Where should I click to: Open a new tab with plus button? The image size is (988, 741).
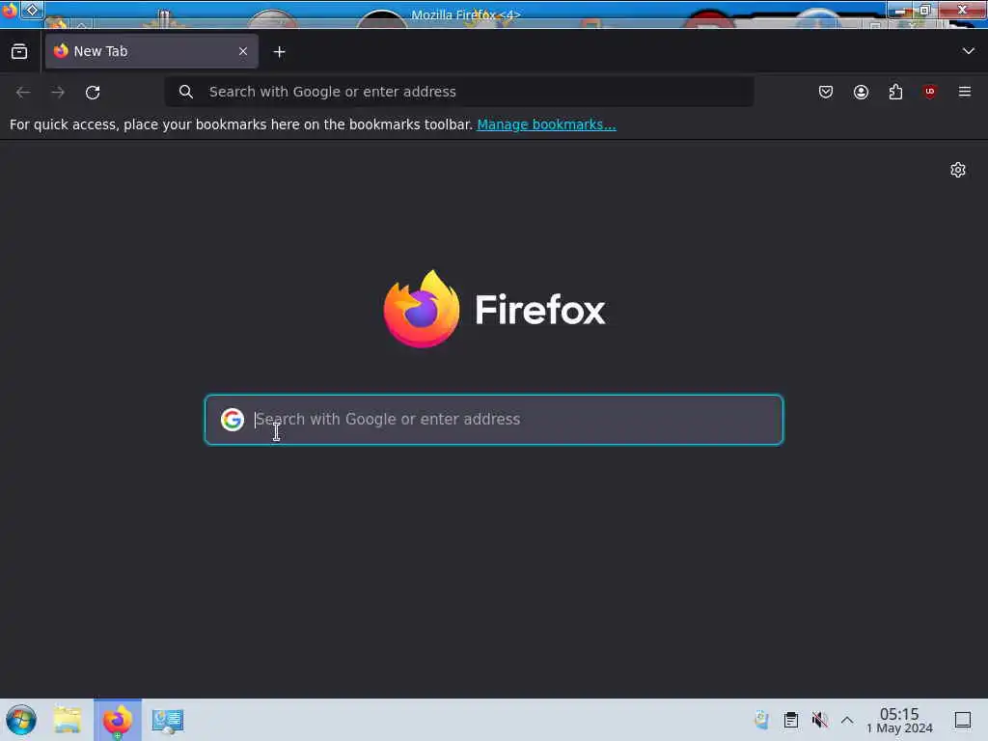point(279,52)
